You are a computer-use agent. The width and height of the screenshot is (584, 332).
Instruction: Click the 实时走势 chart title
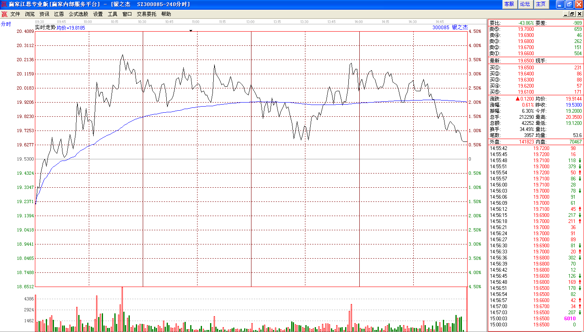[x=45, y=28]
